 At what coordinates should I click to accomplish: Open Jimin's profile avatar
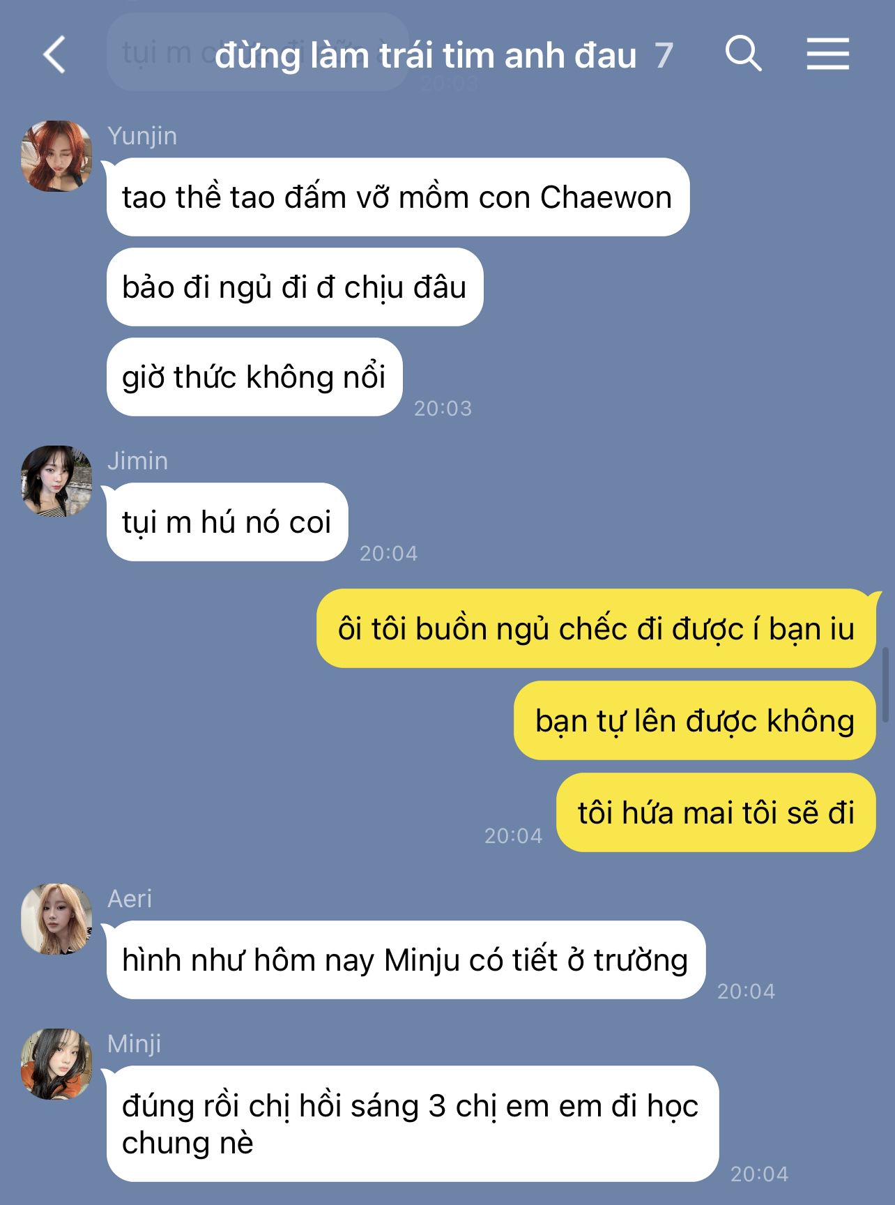[56, 481]
